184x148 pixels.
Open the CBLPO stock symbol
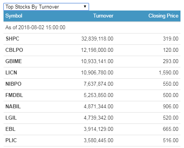point(14,50)
